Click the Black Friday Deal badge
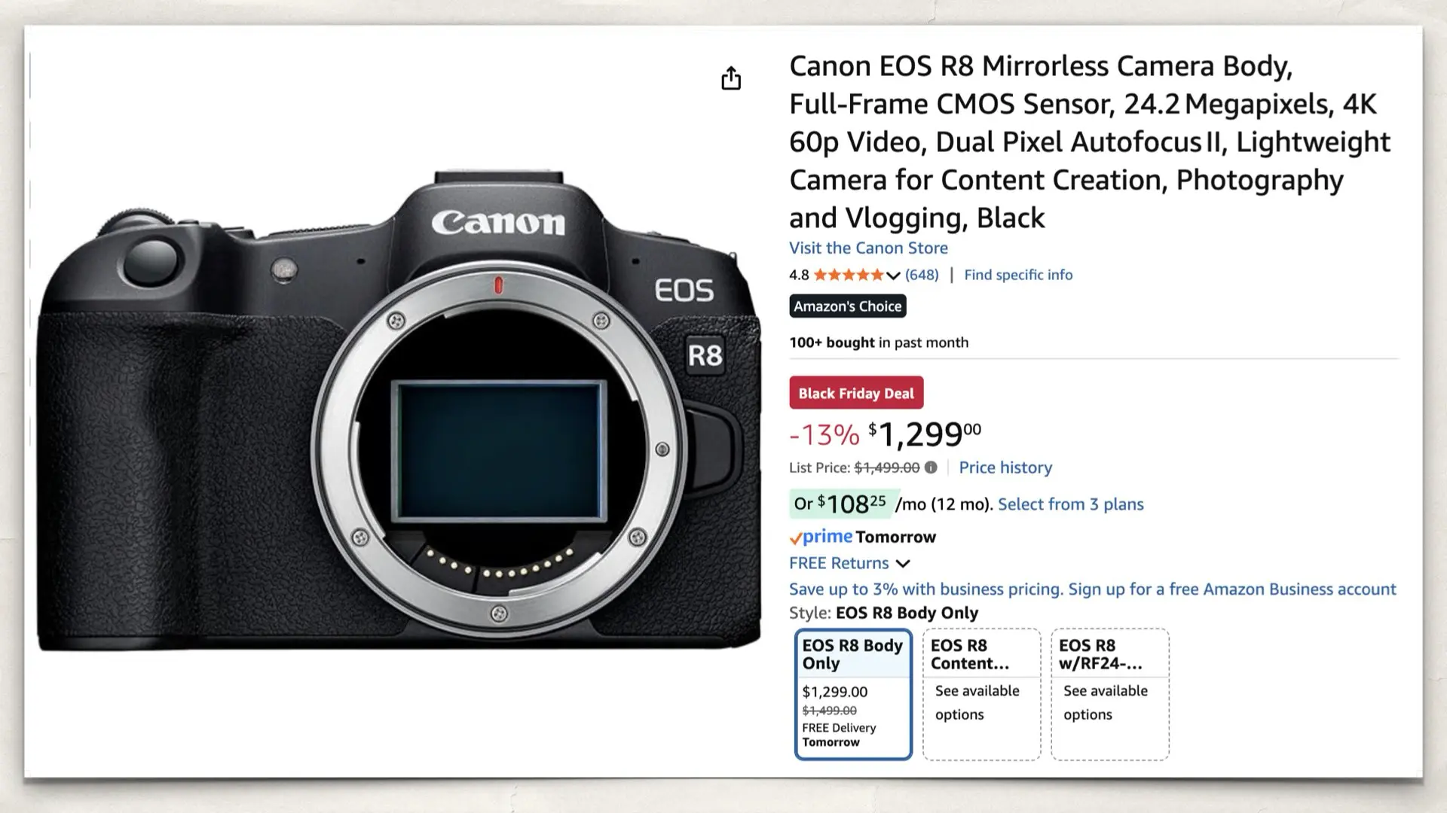 (855, 392)
